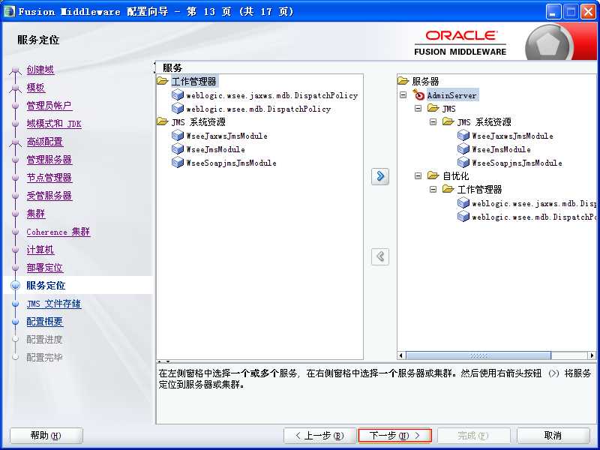The width and height of the screenshot is (600, 450).
Task: Click cube icon of weblogic.wsee.jaxws.mdb.DispatchPolicy in left pane
Action: pyautogui.click(x=178, y=94)
